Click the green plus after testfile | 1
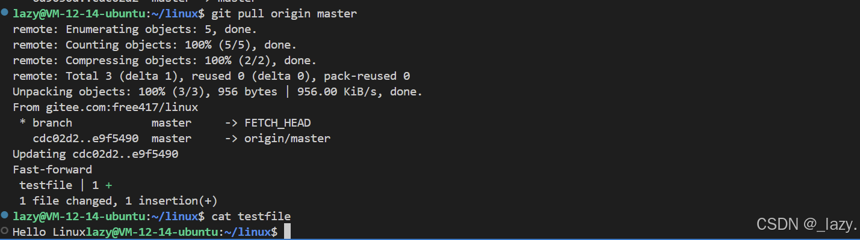 pyautogui.click(x=109, y=185)
